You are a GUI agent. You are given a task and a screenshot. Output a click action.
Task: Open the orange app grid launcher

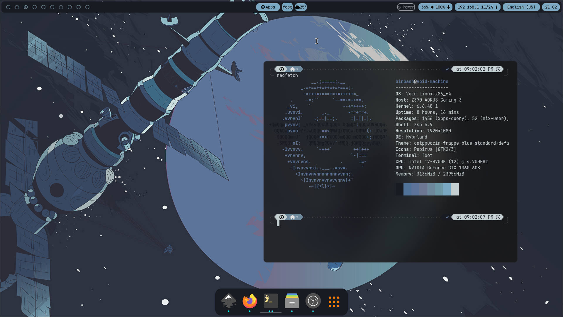[334, 301]
